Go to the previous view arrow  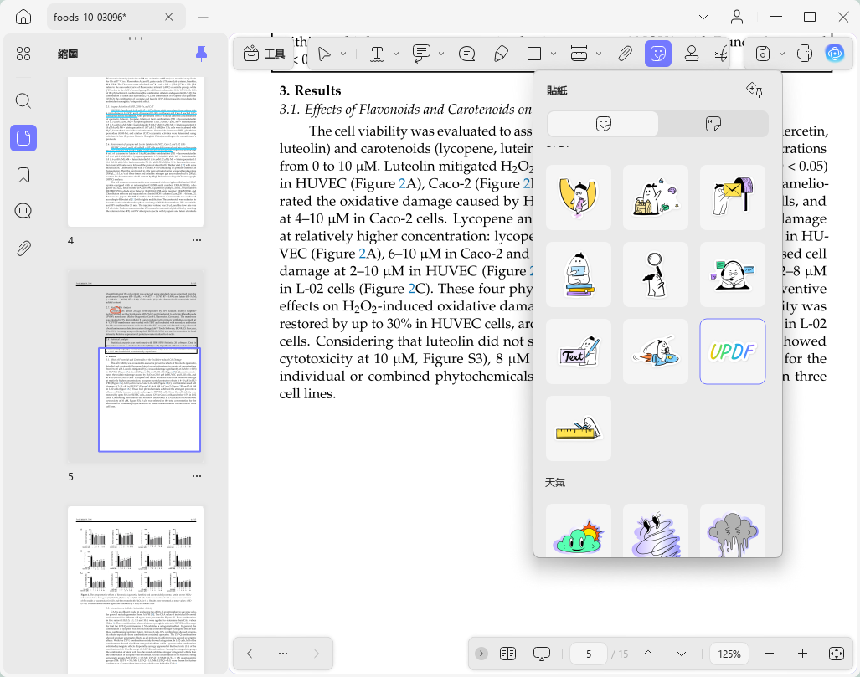point(250,654)
